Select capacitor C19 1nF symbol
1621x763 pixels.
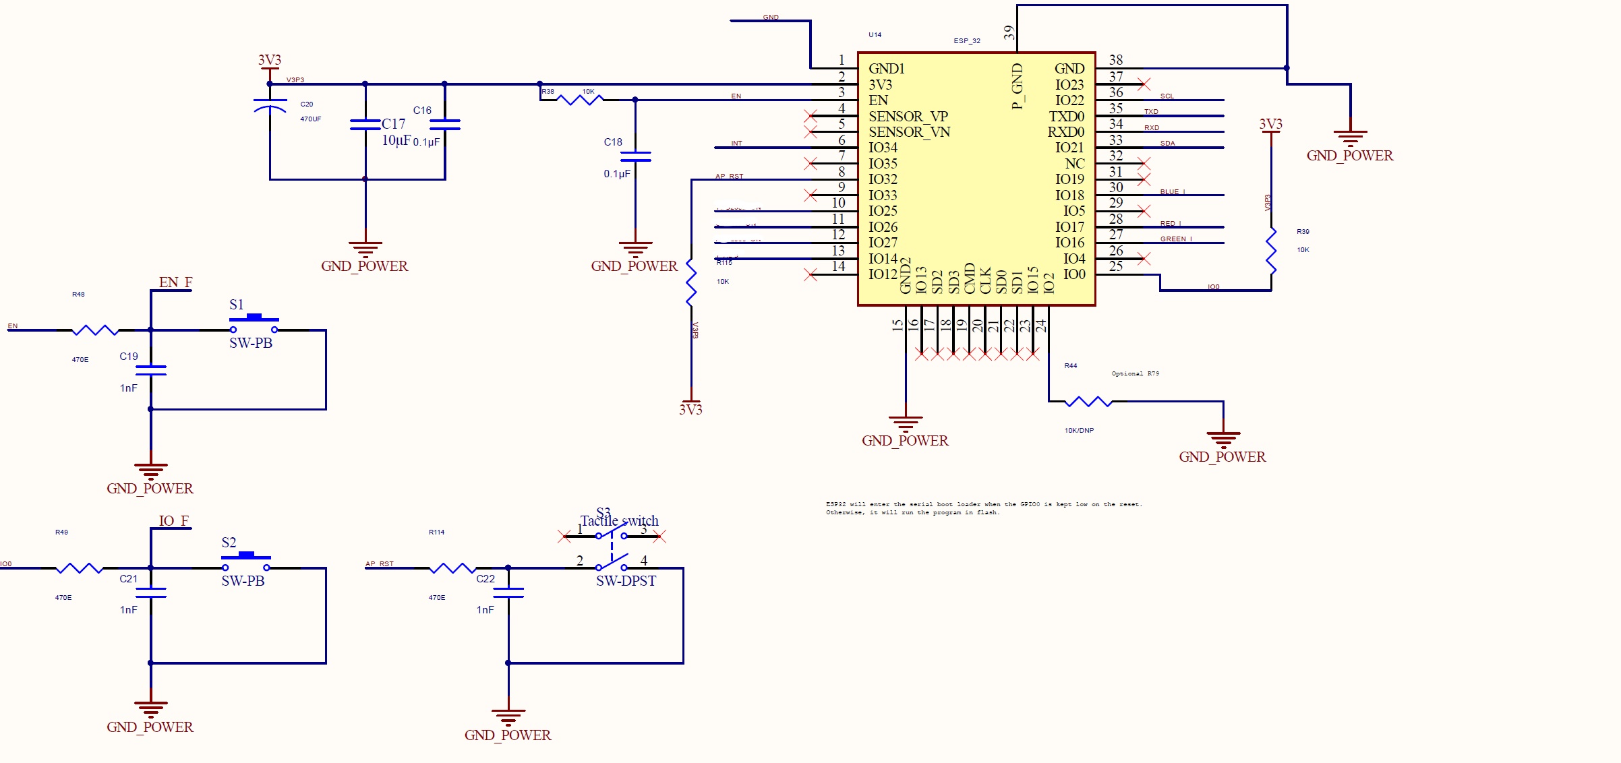[x=150, y=371]
